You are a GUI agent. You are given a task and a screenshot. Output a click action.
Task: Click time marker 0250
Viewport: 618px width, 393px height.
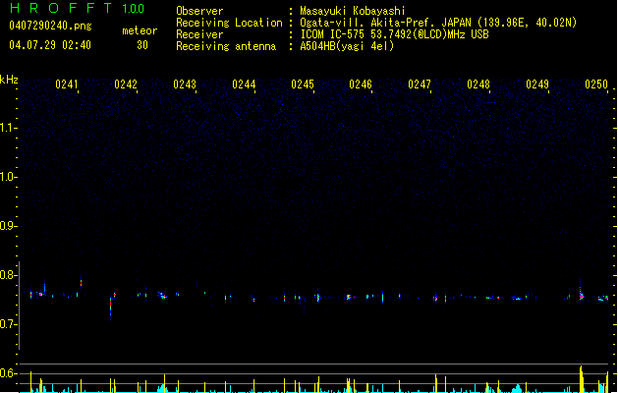click(x=596, y=84)
